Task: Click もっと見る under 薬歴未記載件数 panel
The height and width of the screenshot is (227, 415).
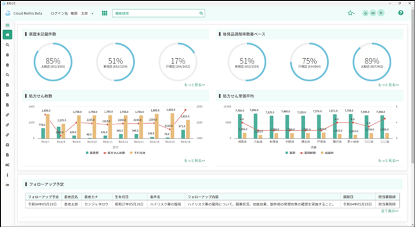Action: coord(195,85)
